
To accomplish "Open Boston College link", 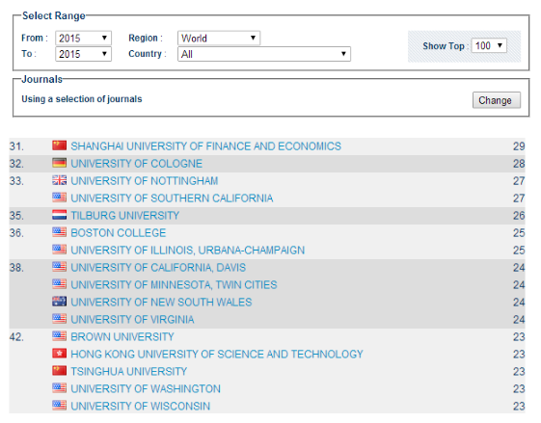I will (119, 233).
